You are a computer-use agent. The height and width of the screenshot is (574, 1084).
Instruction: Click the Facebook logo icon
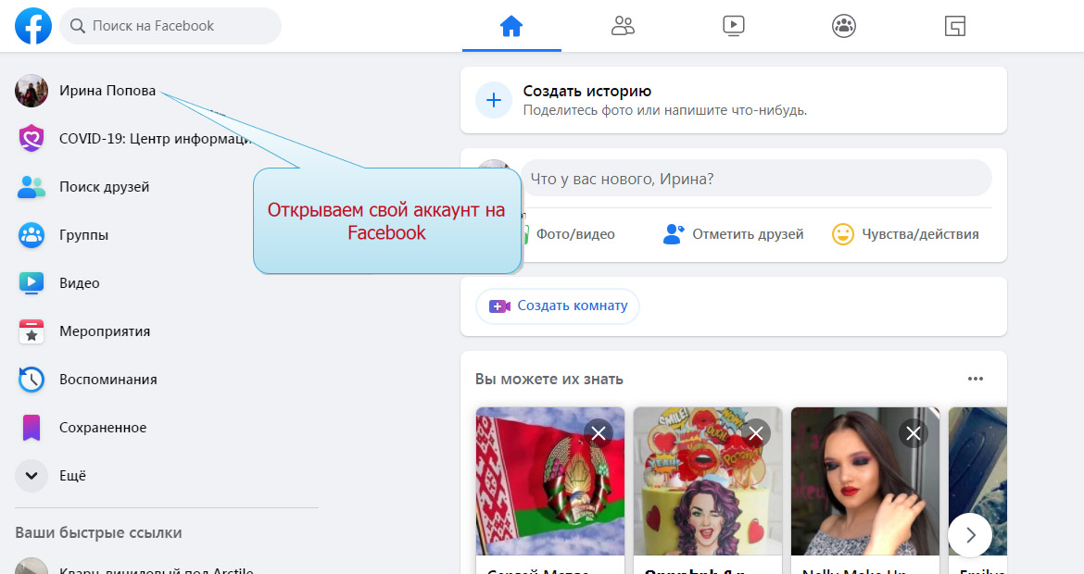click(x=32, y=26)
